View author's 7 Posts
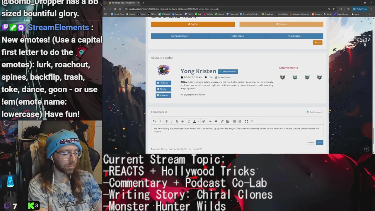Screen dimensions: 375x211 (163, 89)
